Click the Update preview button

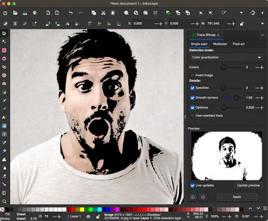tap(248, 185)
